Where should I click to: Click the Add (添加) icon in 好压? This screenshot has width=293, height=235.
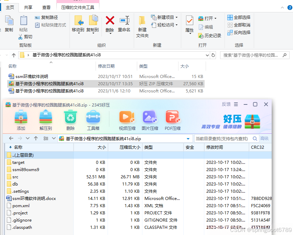pos(21,117)
